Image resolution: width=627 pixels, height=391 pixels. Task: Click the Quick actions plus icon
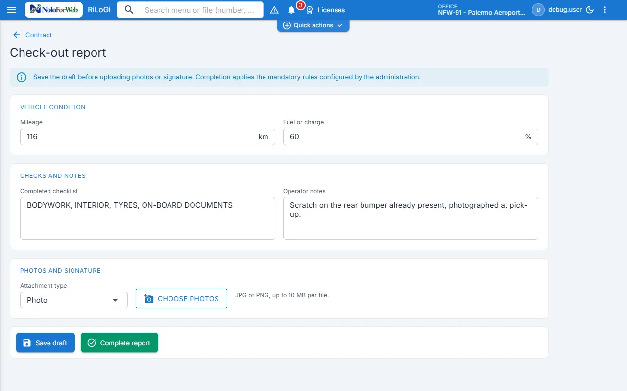tap(287, 25)
